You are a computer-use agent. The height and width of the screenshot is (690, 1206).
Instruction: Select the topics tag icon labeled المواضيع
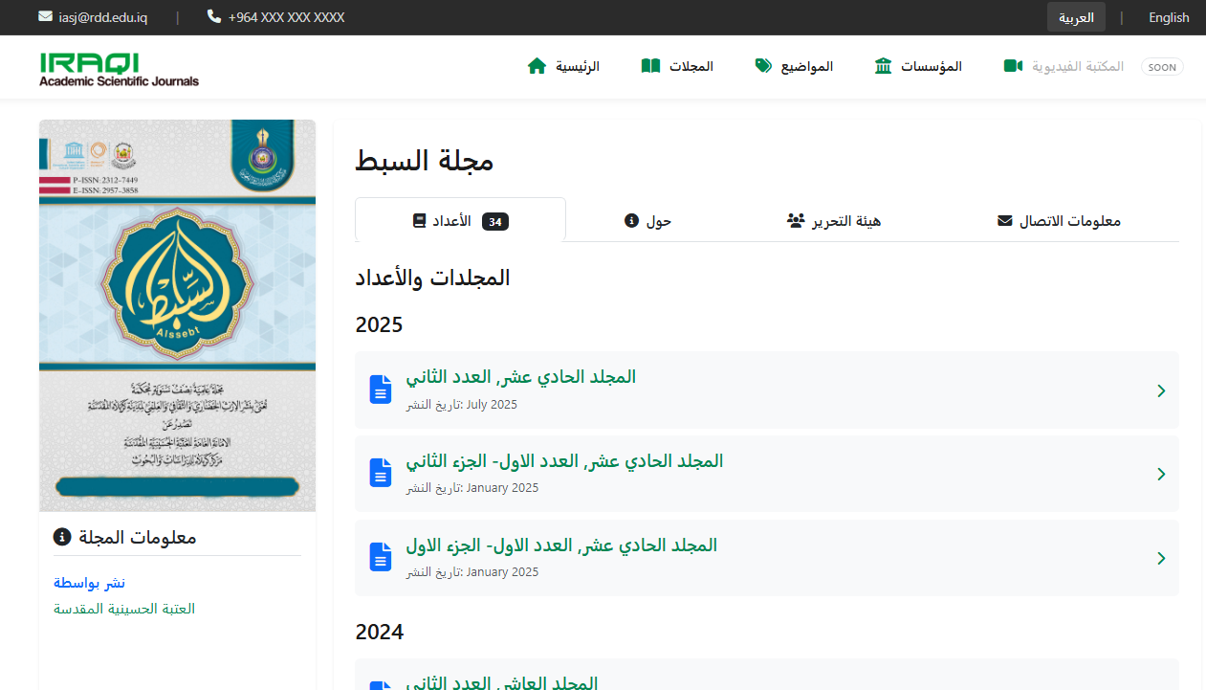(x=763, y=65)
